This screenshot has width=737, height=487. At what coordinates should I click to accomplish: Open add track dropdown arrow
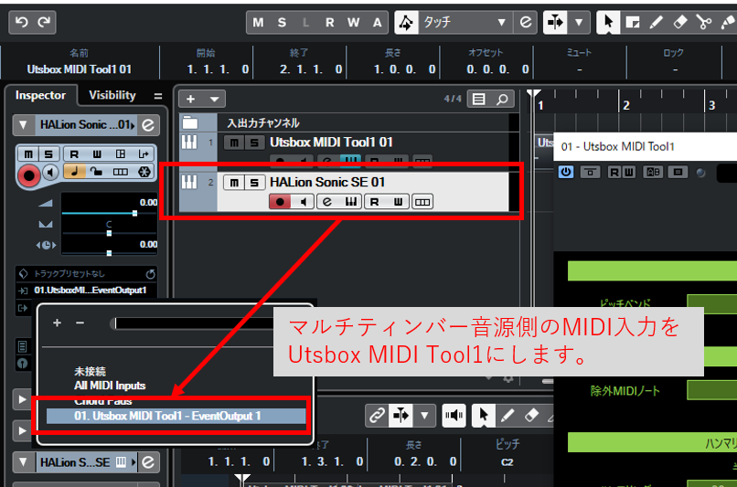click(x=214, y=99)
